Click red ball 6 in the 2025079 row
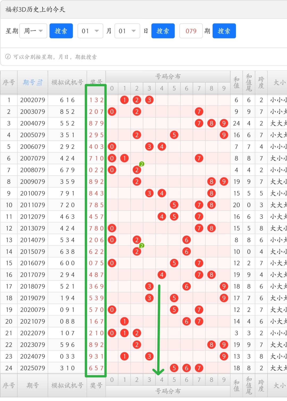Screen dimensions: 287x401 [187, 368]
